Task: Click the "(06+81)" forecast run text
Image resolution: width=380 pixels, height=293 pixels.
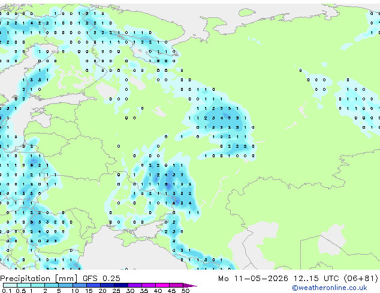Action: pos(361,279)
